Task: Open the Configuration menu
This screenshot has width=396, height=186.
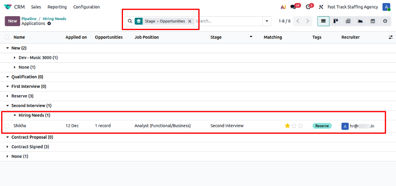Action: (x=86, y=7)
